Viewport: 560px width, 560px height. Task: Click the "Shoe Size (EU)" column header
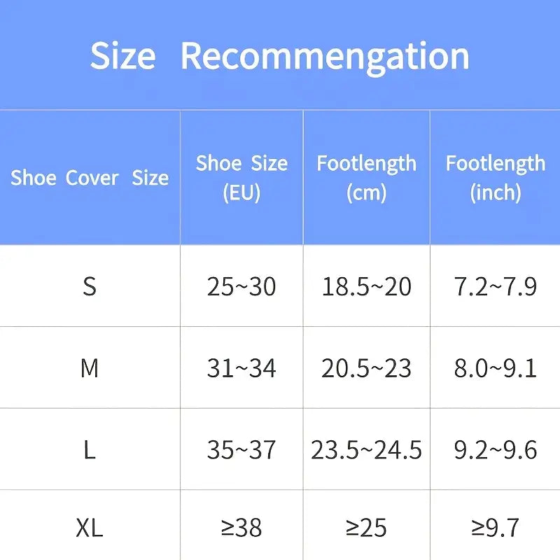click(x=241, y=178)
